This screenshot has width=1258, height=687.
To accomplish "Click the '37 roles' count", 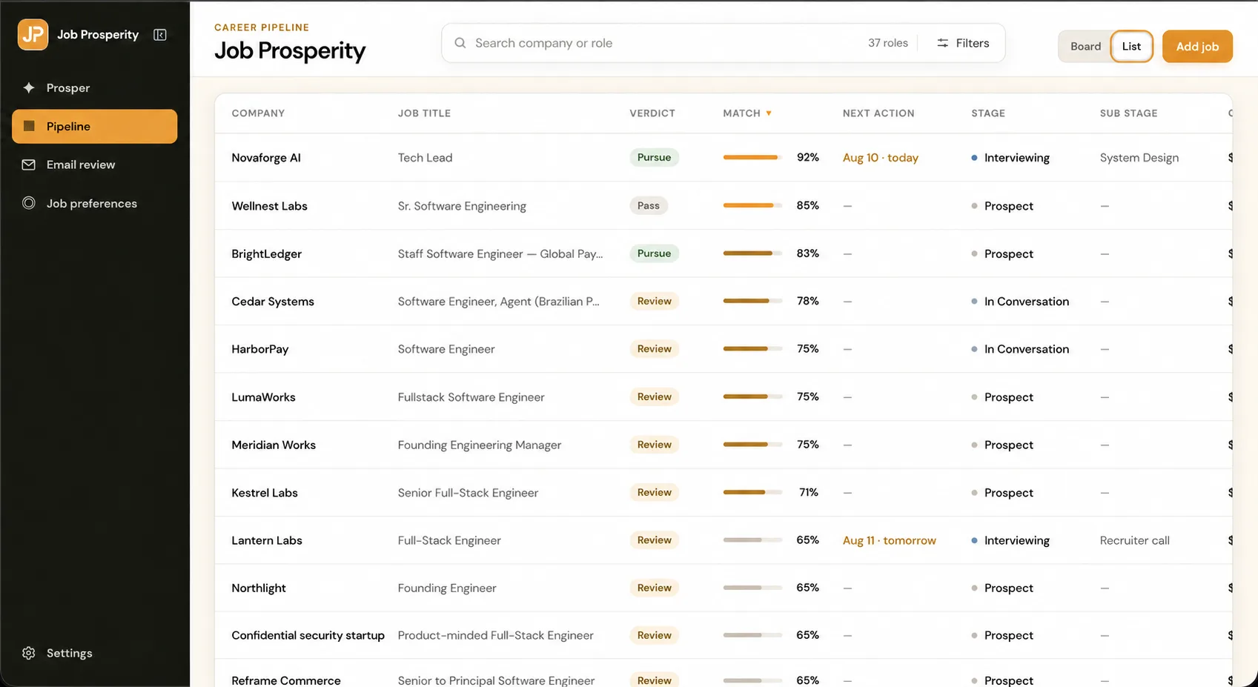I will [x=888, y=43].
